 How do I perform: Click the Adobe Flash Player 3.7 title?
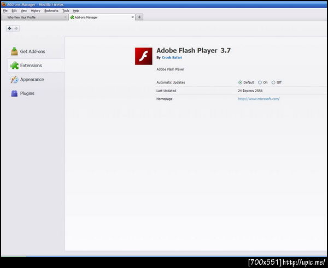click(194, 50)
